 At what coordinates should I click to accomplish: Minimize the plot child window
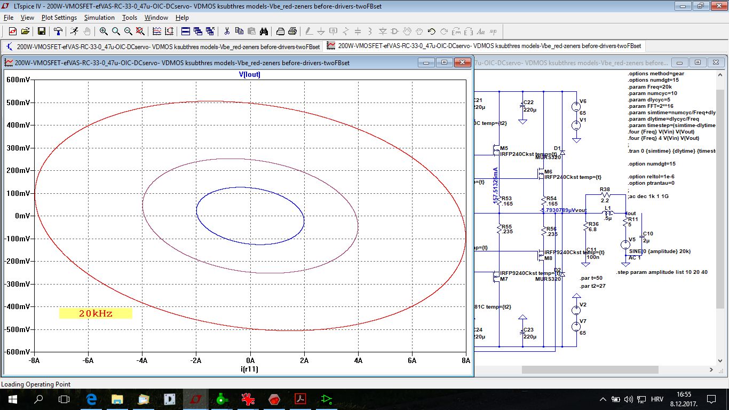[x=426, y=62]
